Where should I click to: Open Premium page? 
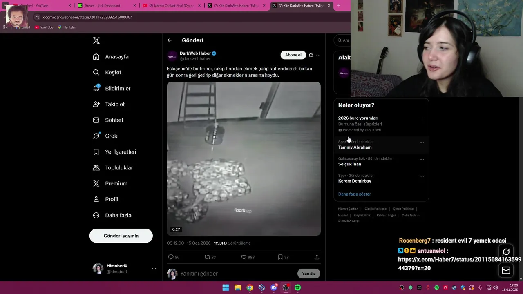110,184
